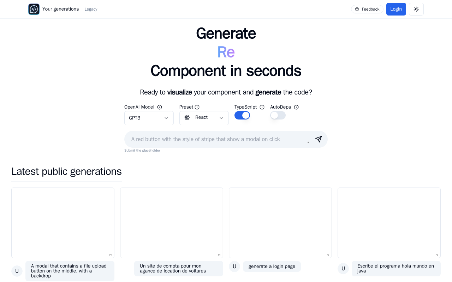
Task: Open the GPT3 model dropdown
Action: pyautogui.click(x=149, y=118)
